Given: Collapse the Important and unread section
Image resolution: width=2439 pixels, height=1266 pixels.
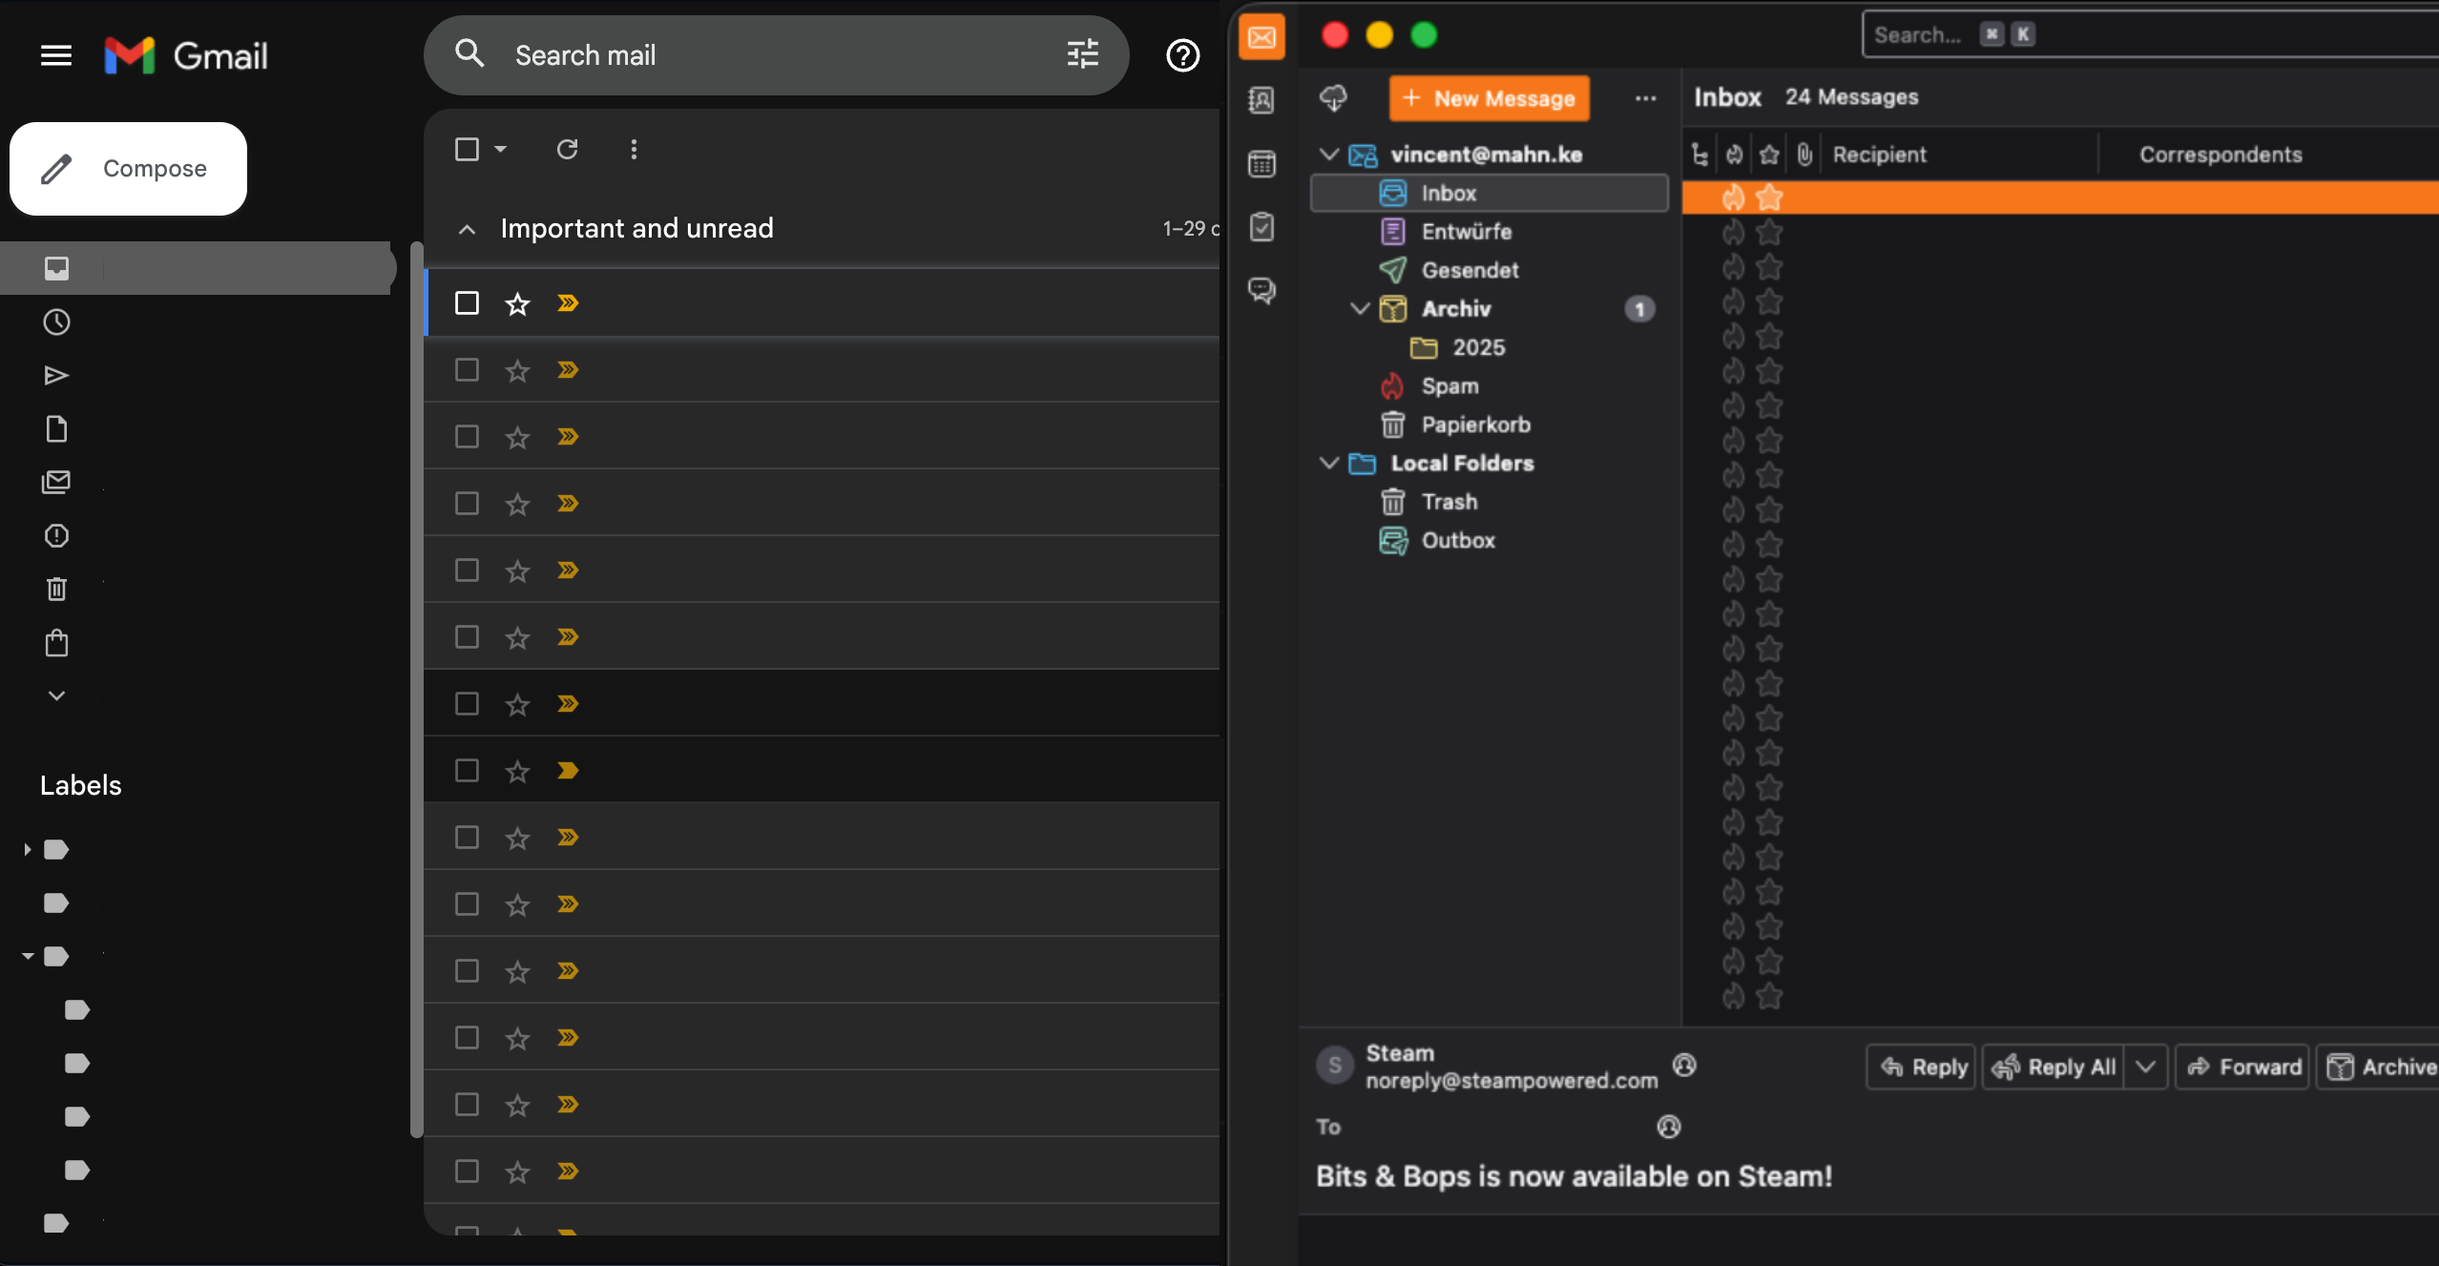Looking at the screenshot, I should [467, 229].
